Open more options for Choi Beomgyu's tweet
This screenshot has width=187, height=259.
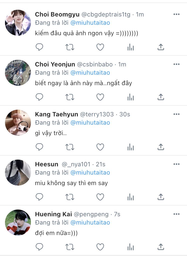177,14
